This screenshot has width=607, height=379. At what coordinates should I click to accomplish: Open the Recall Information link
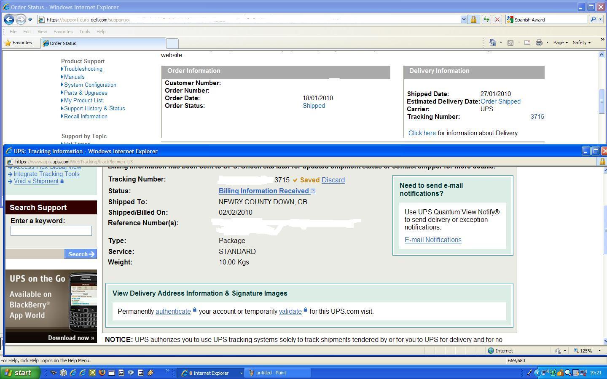pos(86,117)
